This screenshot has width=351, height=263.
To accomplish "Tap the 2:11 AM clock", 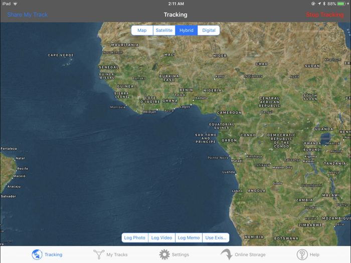I will click(x=176, y=4).
